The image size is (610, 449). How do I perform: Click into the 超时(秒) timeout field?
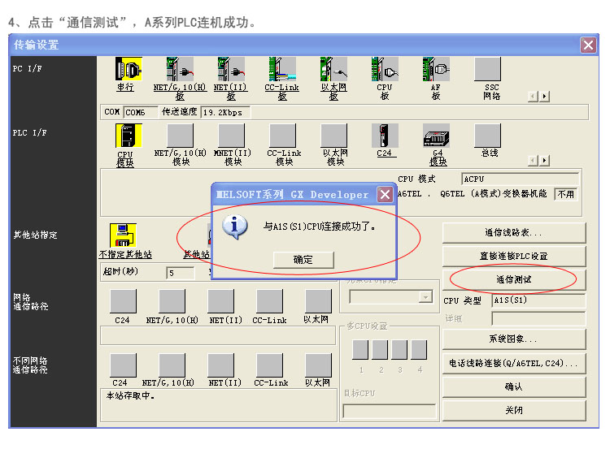(180, 273)
